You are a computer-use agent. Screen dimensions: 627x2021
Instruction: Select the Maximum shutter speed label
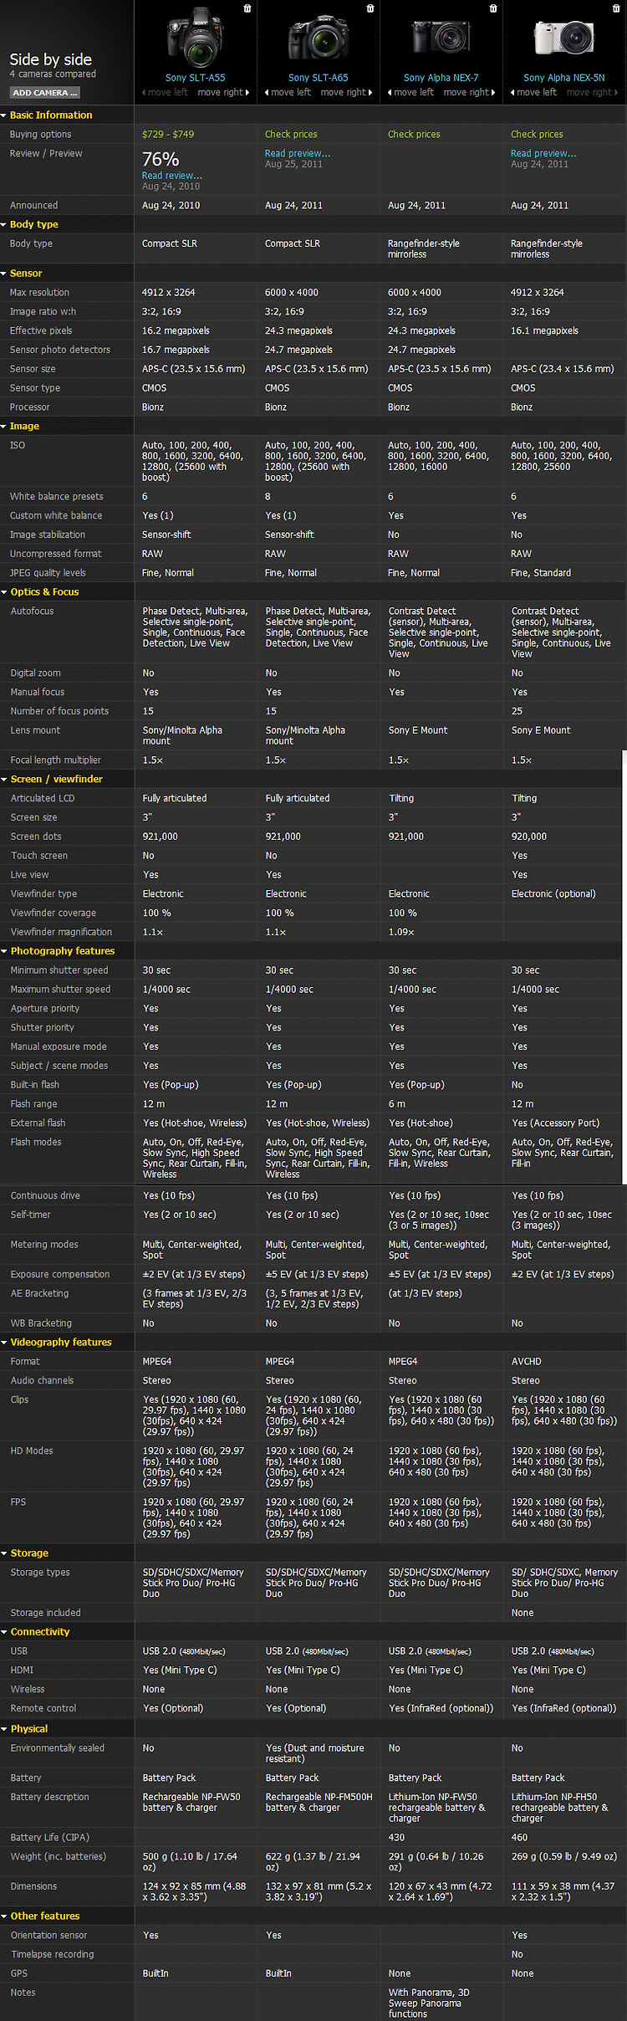tap(60, 990)
